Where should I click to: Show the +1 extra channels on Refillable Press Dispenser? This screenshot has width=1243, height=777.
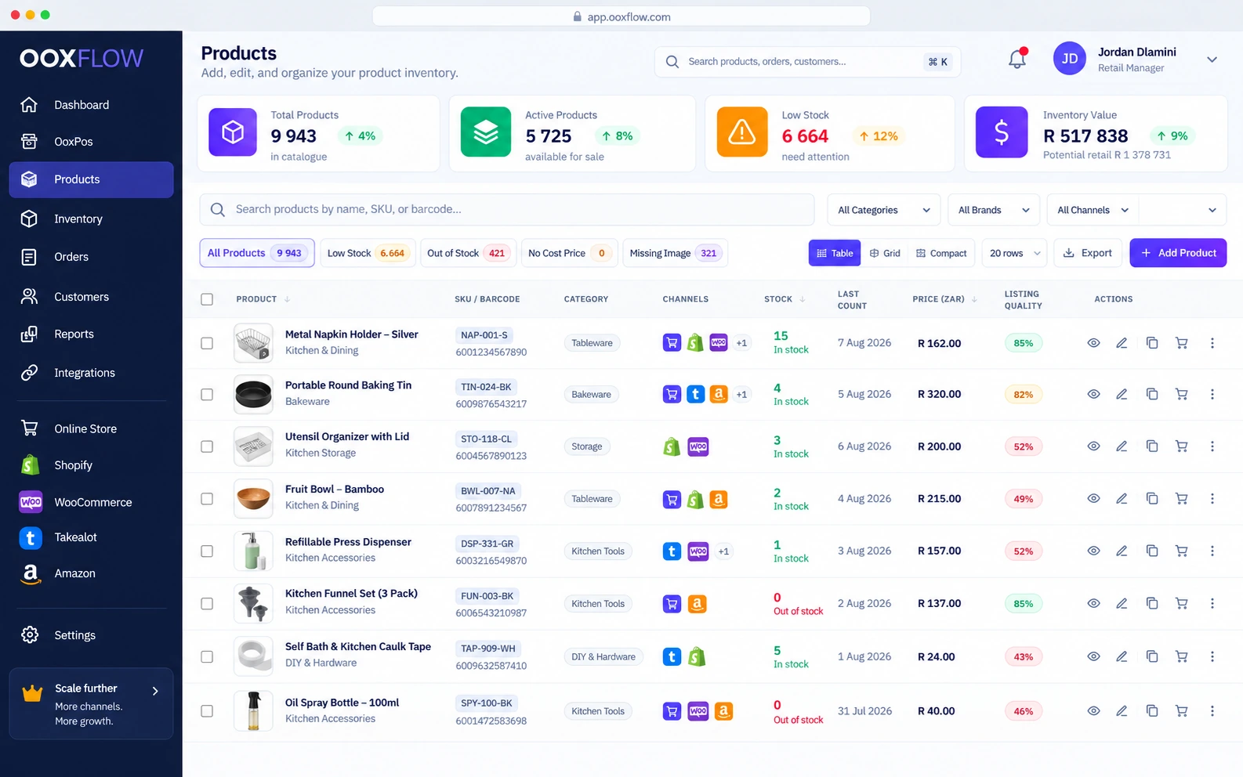723,551
